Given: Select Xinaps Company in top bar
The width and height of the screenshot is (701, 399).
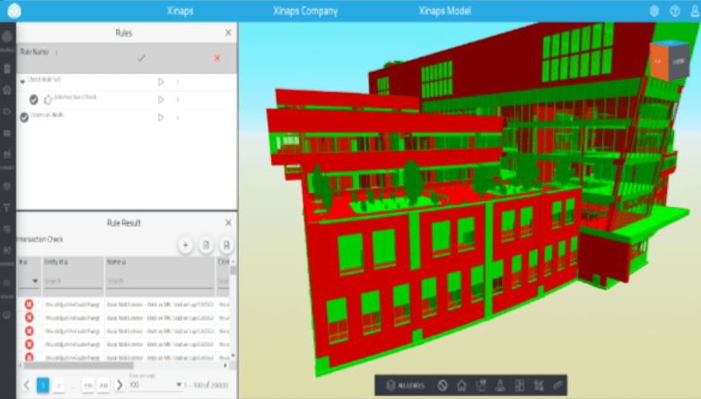Looking at the screenshot, I should (x=305, y=12).
